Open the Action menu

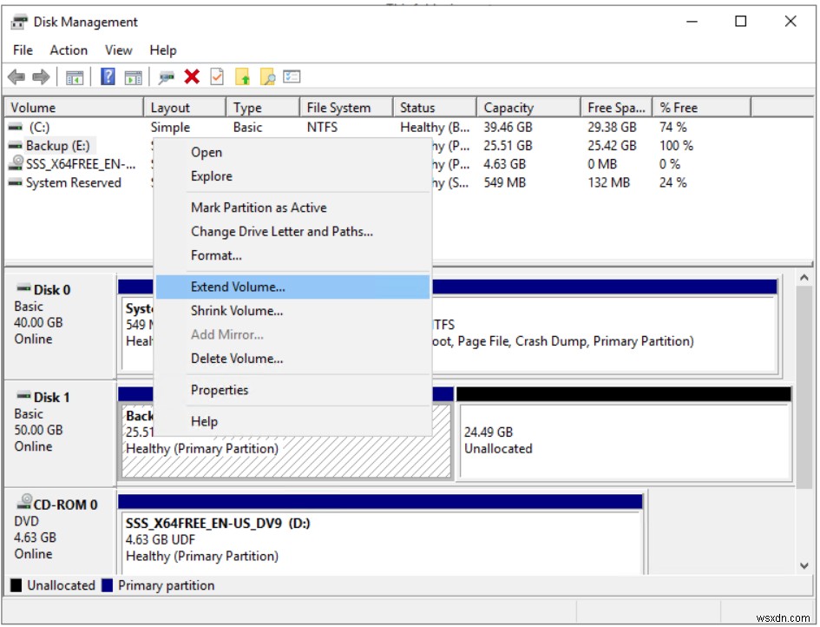tap(69, 49)
